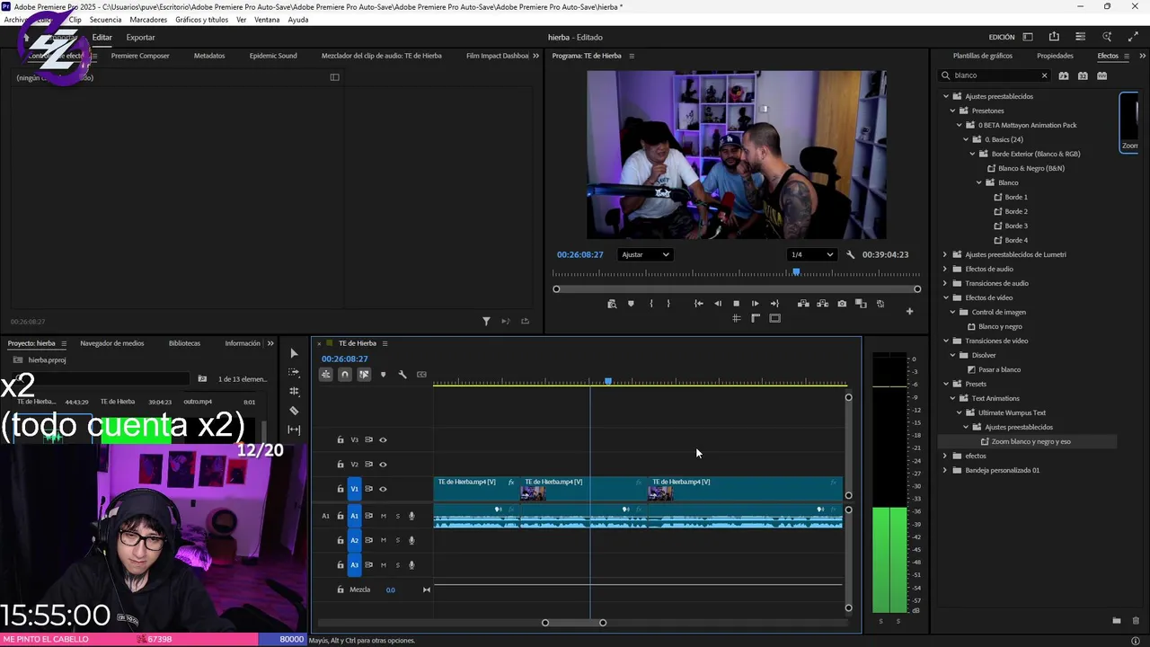Step back one frame in Program monitor

(717, 304)
